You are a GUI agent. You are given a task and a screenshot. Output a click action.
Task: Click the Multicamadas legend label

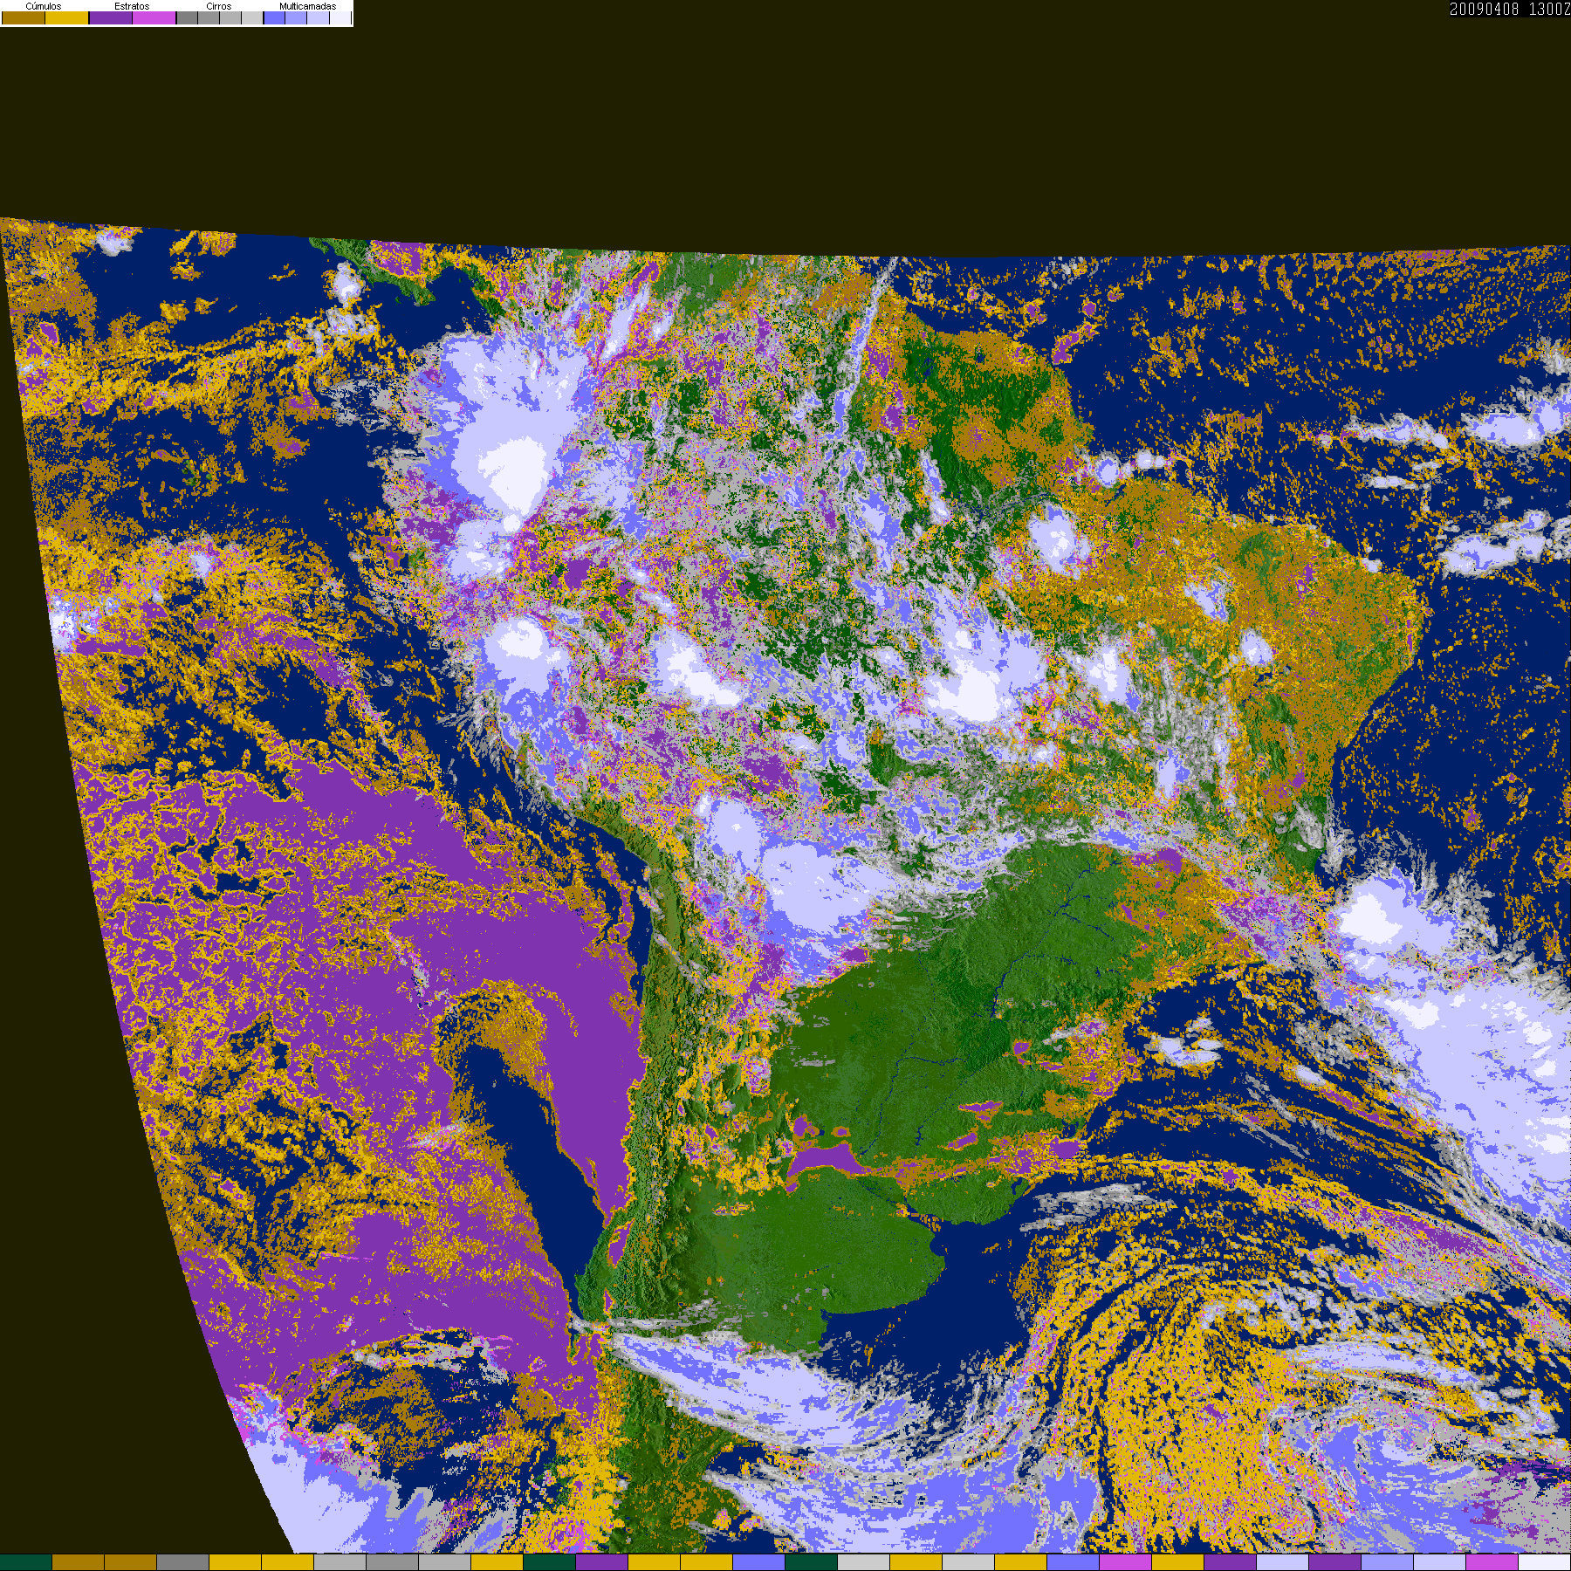tap(307, 6)
